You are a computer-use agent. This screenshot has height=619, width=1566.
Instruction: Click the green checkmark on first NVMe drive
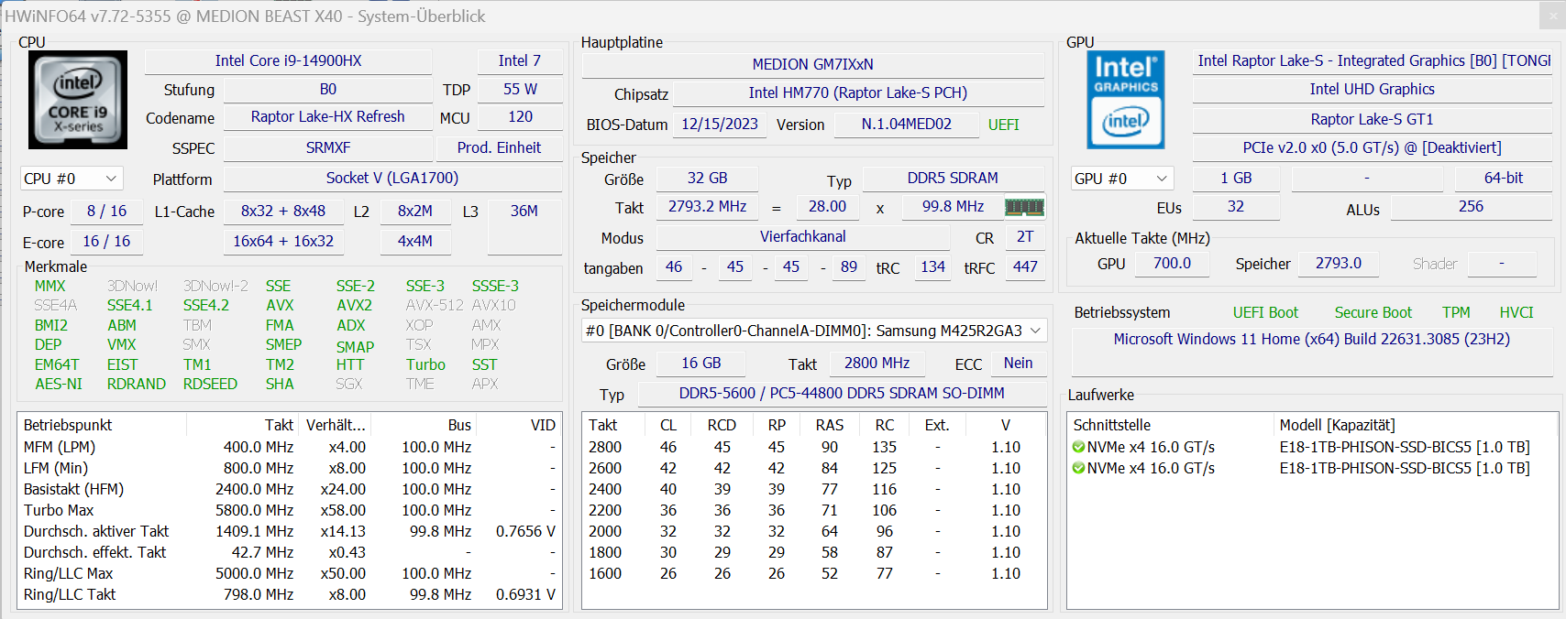1078,447
